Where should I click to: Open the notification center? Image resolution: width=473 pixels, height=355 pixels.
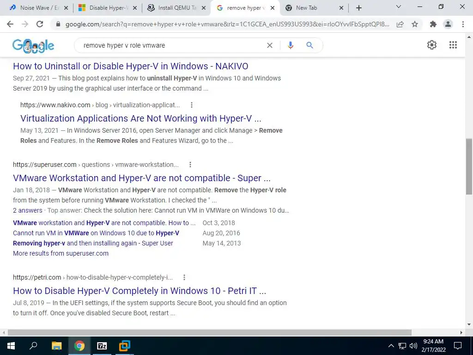[x=458, y=346]
